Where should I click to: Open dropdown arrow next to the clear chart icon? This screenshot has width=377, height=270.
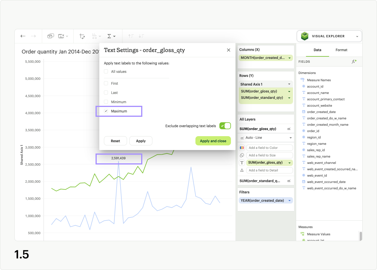[x=67, y=36]
